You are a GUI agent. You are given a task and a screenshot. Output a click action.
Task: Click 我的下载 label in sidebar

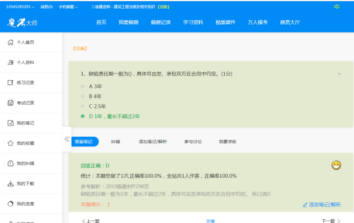pyautogui.click(x=25, y=183)
